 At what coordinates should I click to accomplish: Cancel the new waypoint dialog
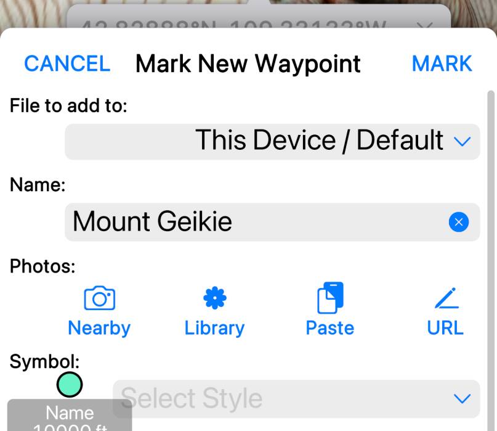point(67,64)
